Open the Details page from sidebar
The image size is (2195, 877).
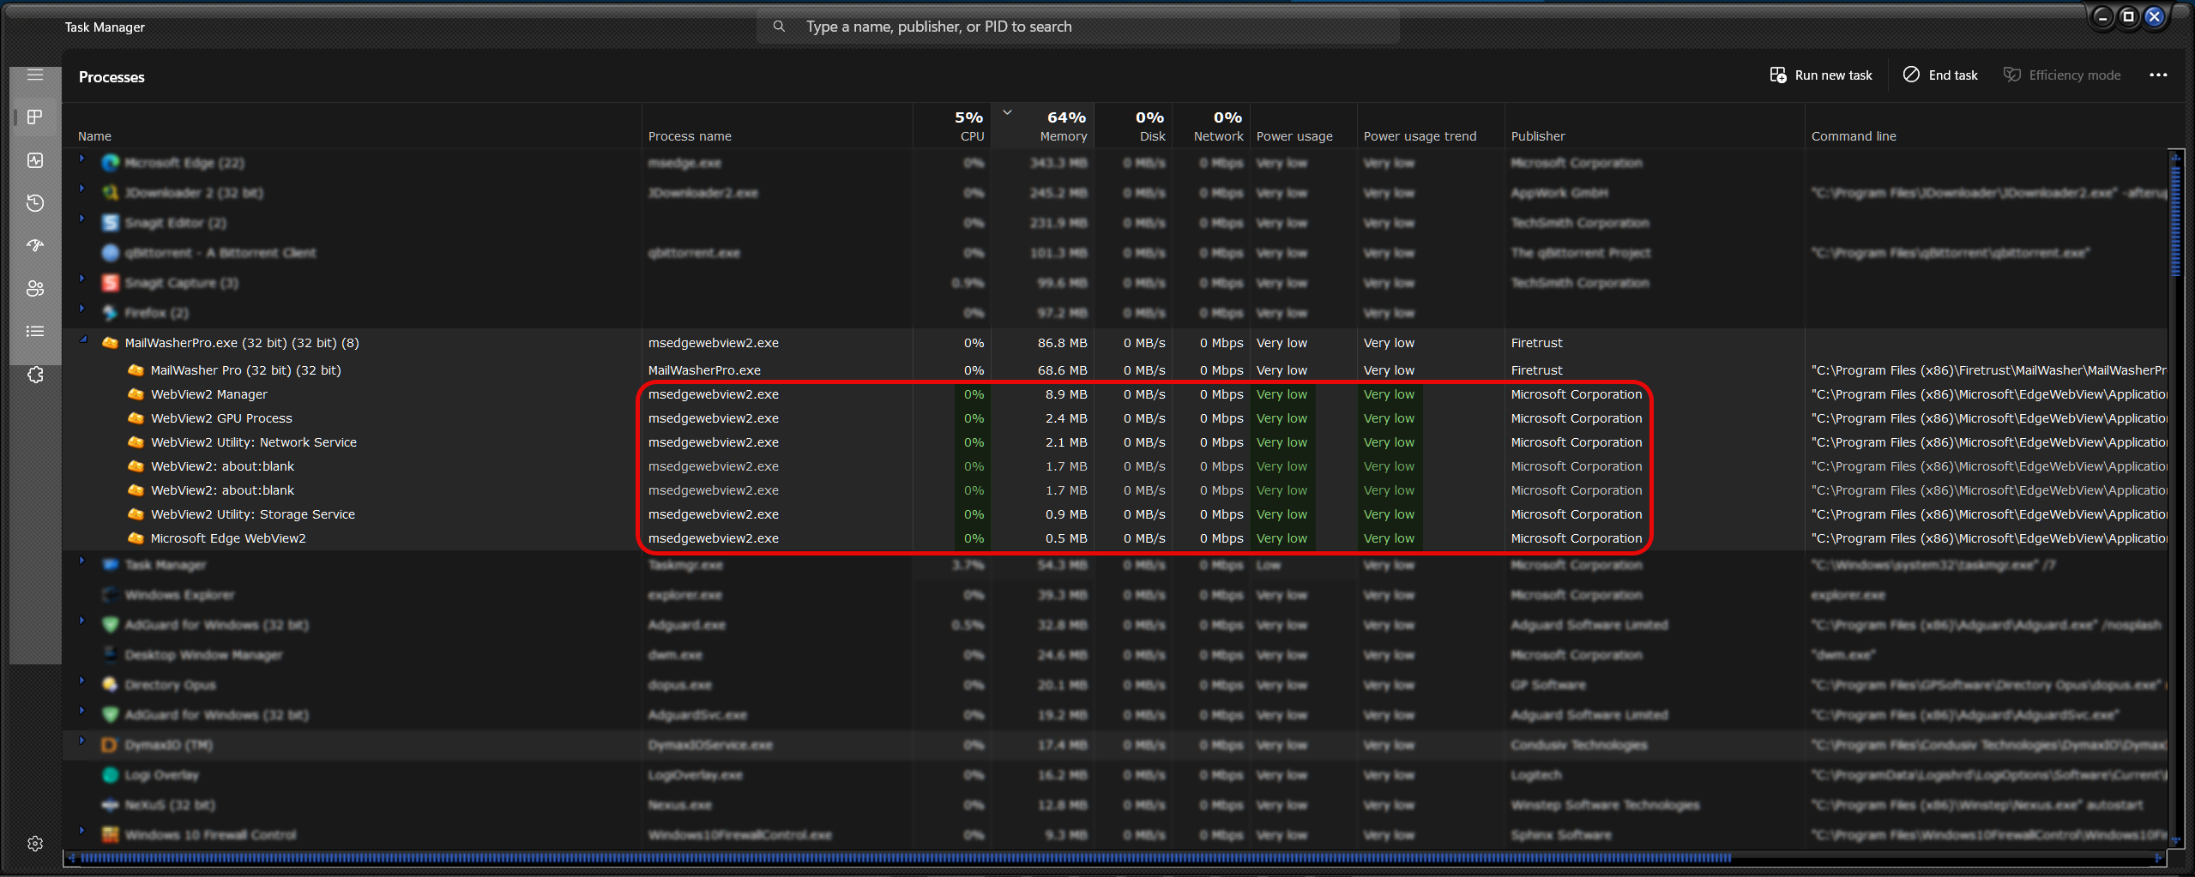click(35, 332)
